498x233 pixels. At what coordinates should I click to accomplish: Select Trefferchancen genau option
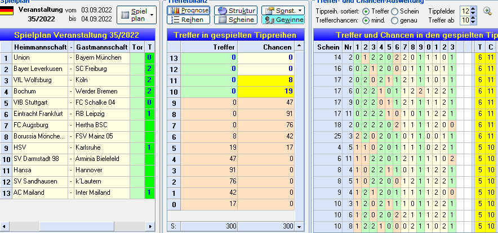(394, 21)
